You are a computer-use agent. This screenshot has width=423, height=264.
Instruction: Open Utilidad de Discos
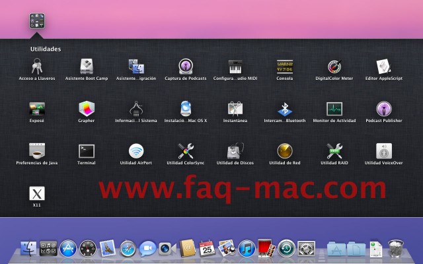point(235,151)
